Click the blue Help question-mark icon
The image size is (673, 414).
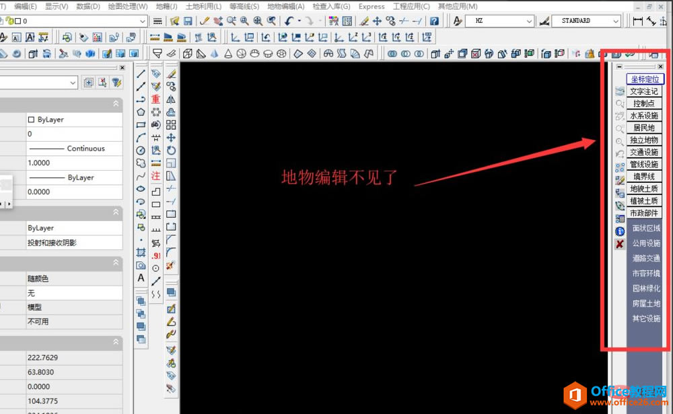434,21
